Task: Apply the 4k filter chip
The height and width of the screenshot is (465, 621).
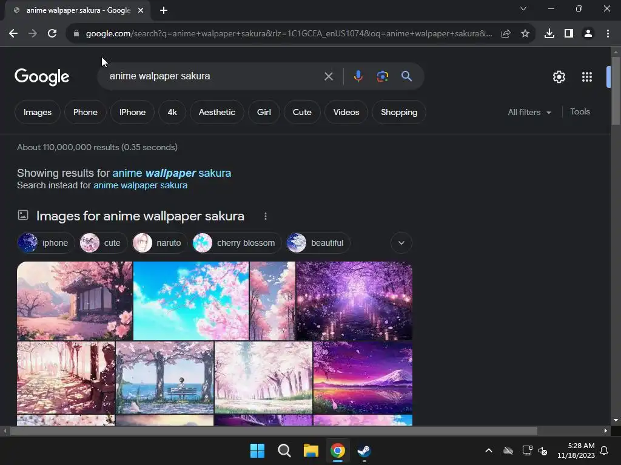Action: click(x=172, y=112)
